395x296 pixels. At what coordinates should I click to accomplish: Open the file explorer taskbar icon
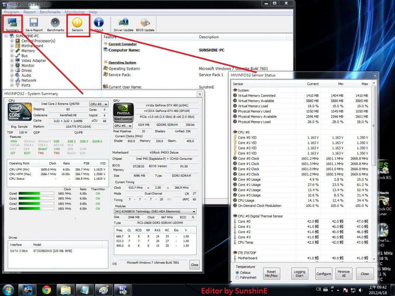65,290
